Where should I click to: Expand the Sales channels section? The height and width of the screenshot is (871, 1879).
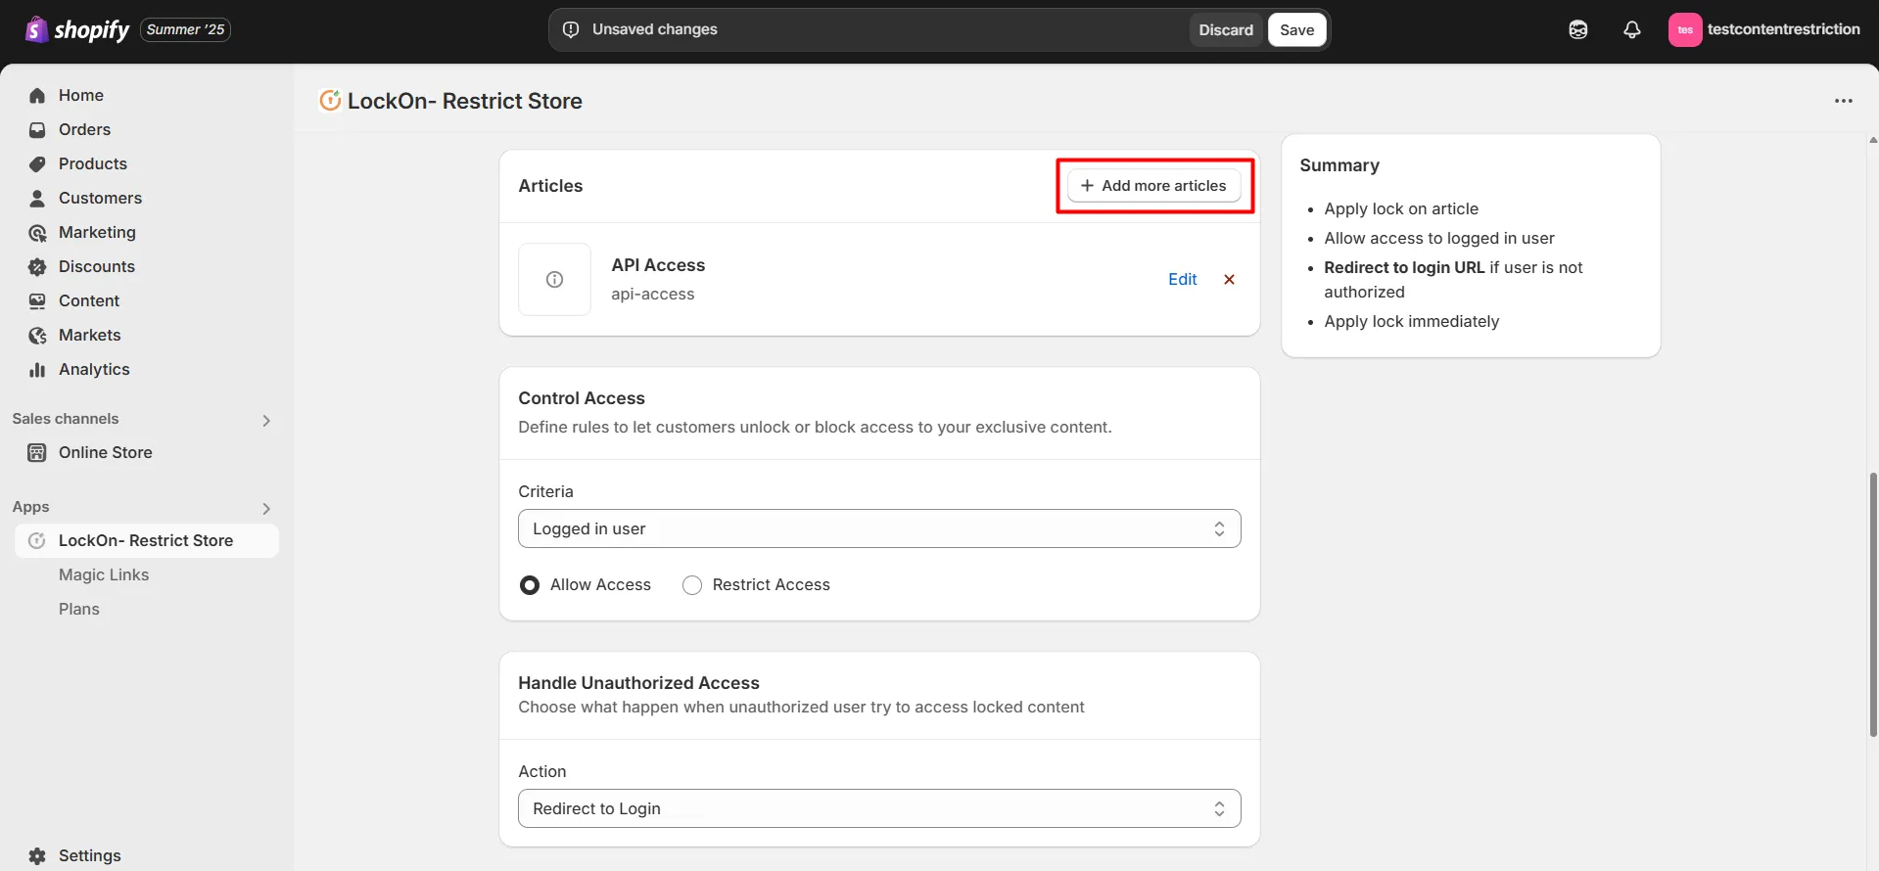(266, 421)
